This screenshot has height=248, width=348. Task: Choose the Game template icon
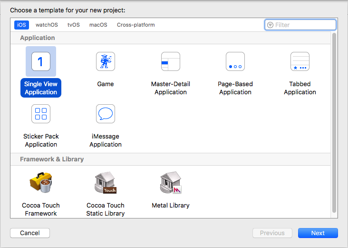pos(106,61)
